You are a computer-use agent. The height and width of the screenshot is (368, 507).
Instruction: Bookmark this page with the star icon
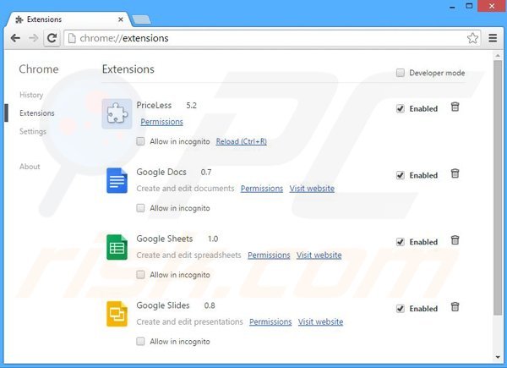click(472, 38)
